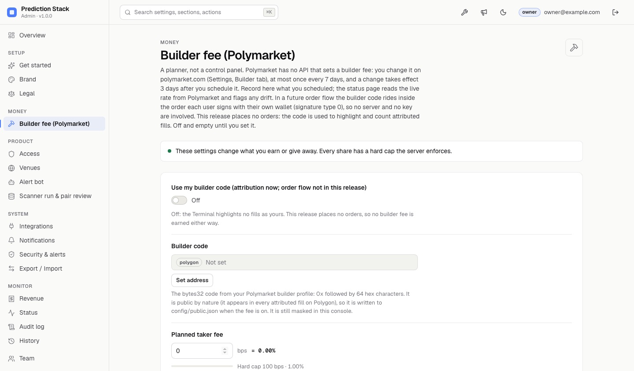
Task: Open announcements via the megaphone icon
Action: pos(484,12)
